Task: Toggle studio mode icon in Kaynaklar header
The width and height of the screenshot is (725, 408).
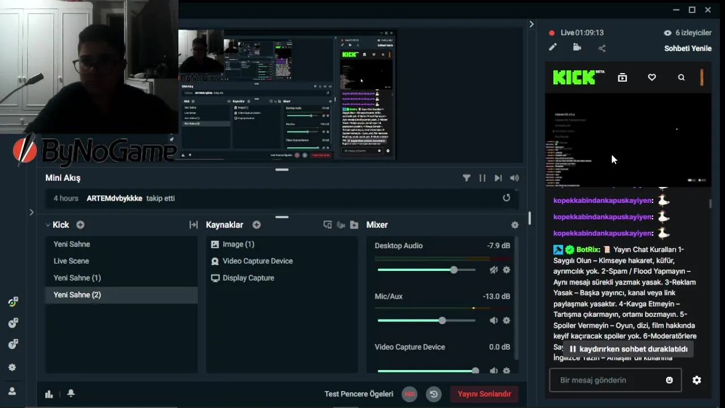Action: click(327, 225)
